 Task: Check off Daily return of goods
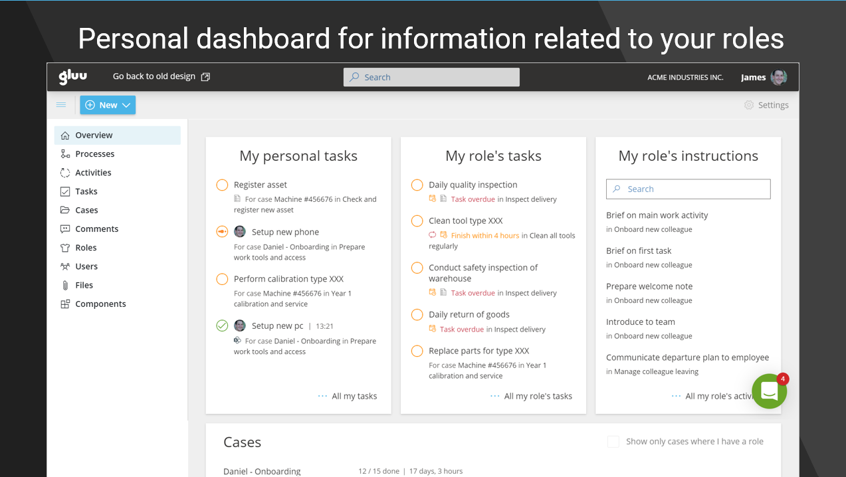tap(417, 314)
